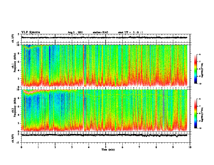Viewport: 214px width, 165px height.
Task: Click the "-10" tick on ch.1 colorbar
Action: pos(200,84)
